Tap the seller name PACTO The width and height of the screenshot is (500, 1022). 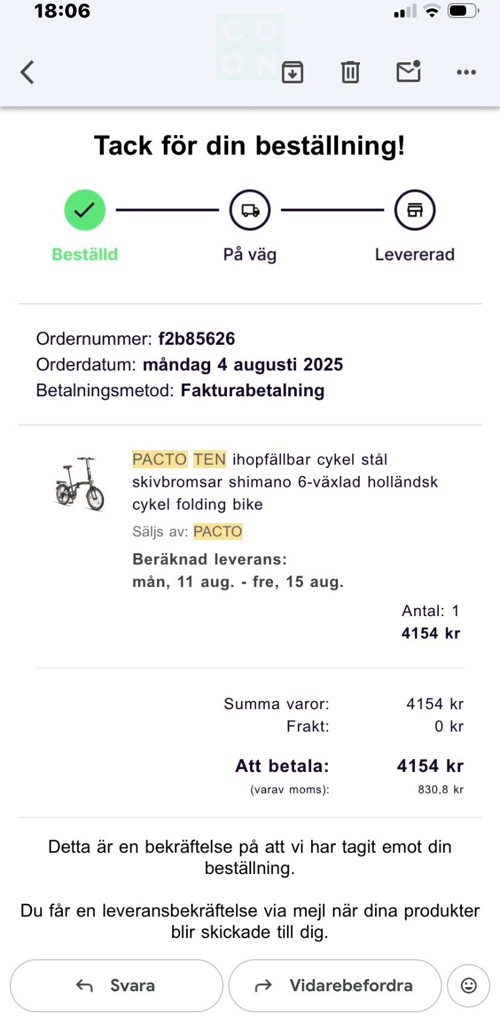218,532
